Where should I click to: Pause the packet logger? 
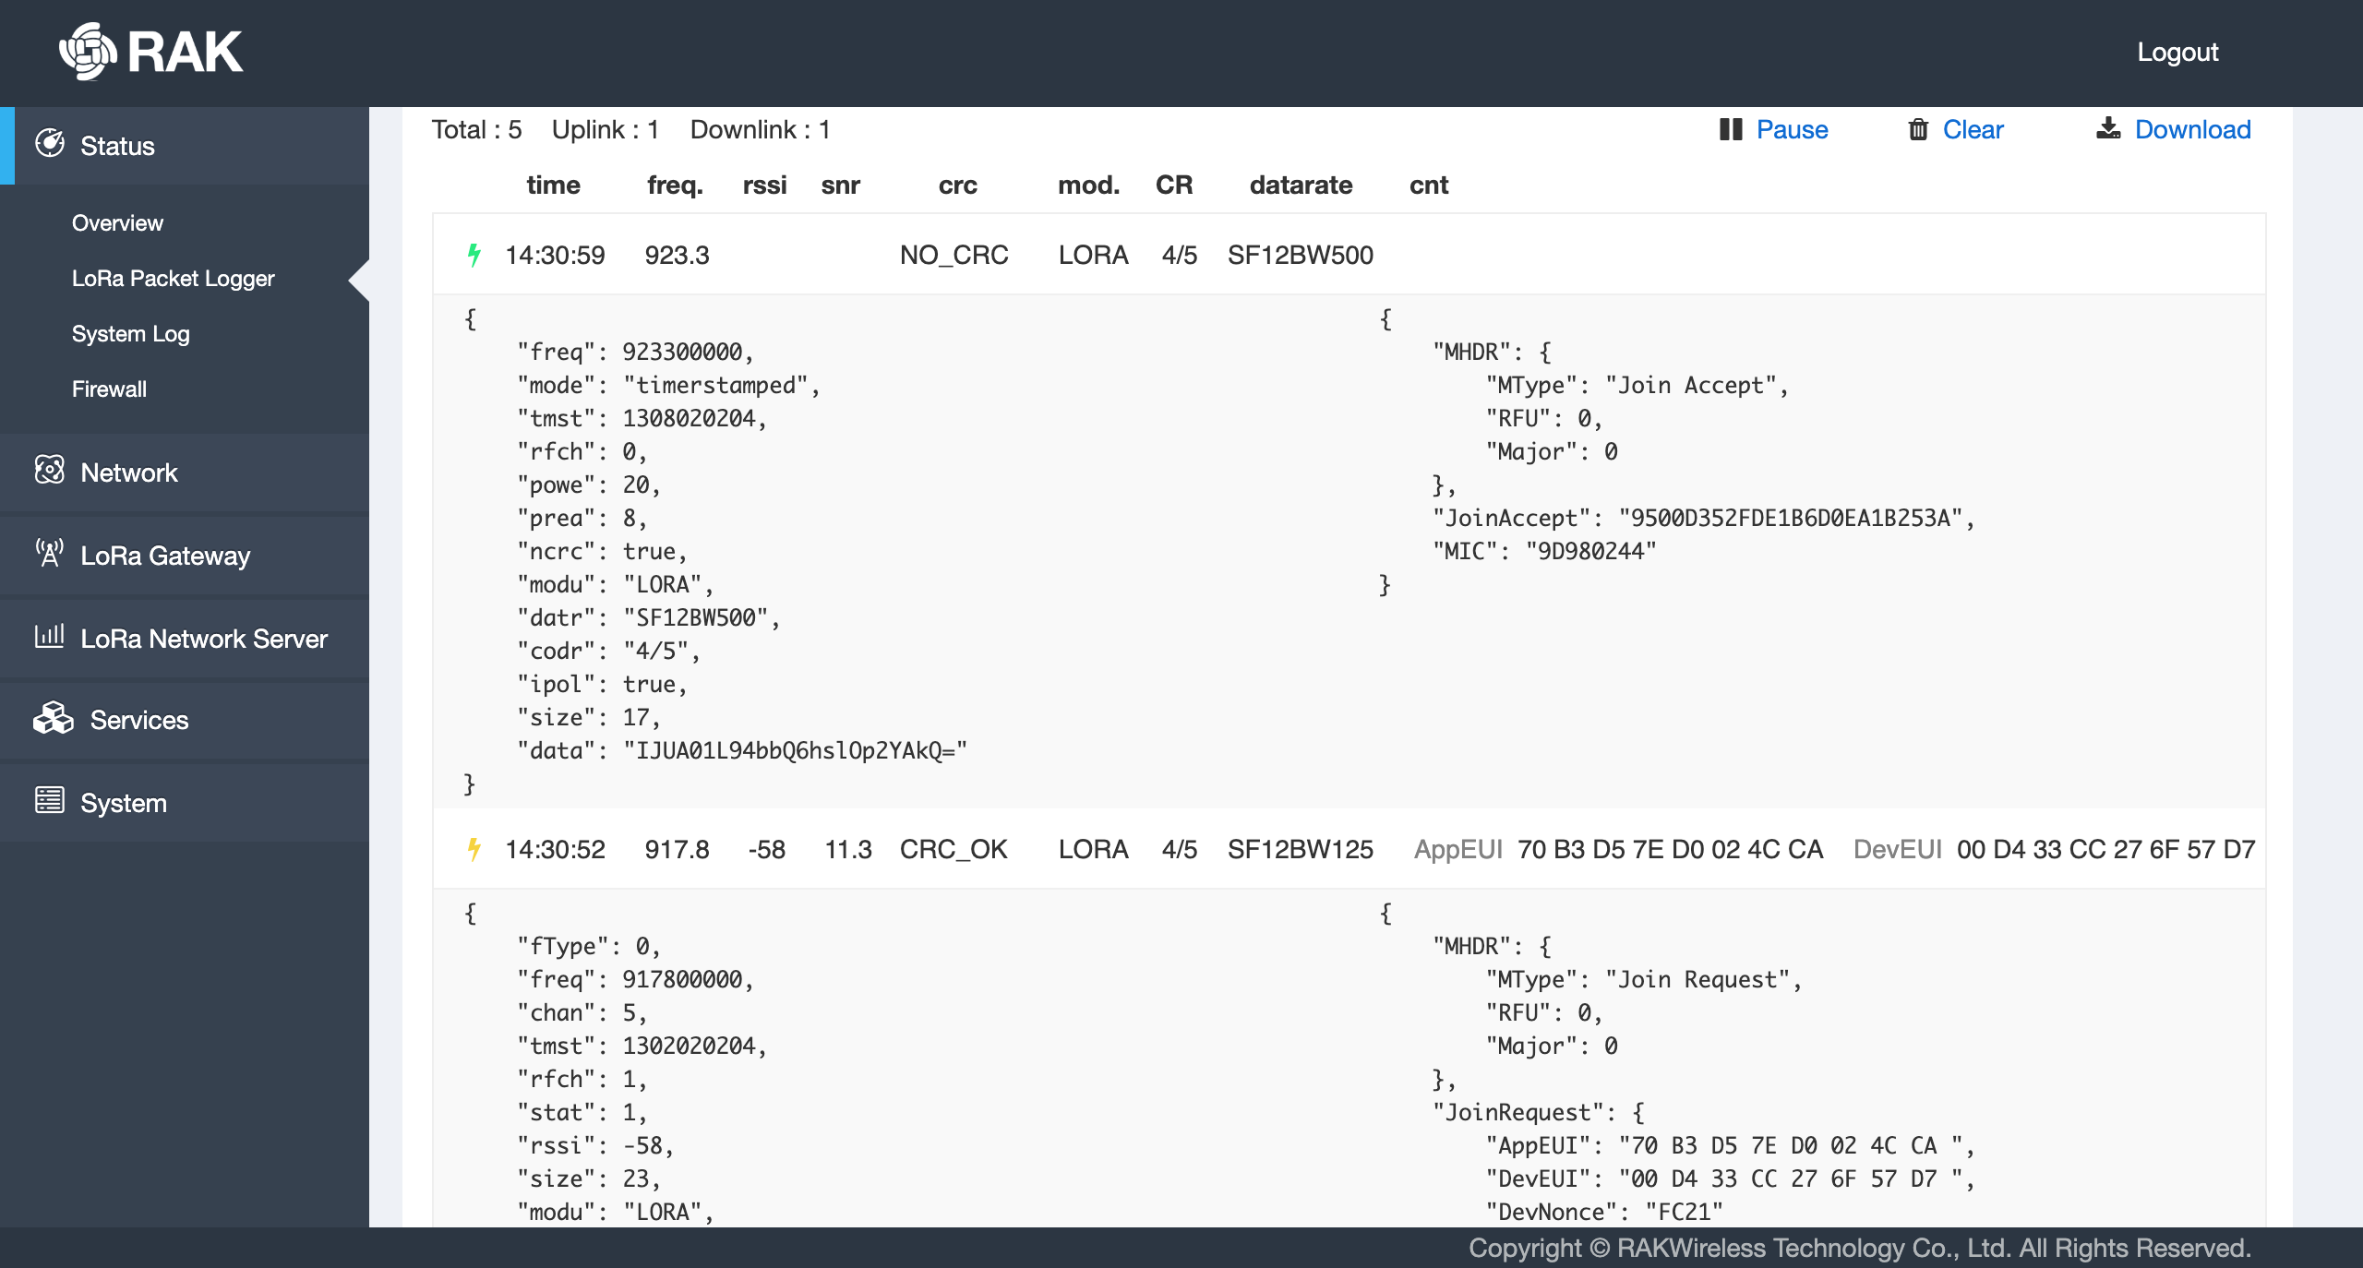[x=1791, y=129]
